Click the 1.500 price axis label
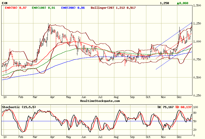The height and width of the screenshot is (139, 205). [197, 5]
